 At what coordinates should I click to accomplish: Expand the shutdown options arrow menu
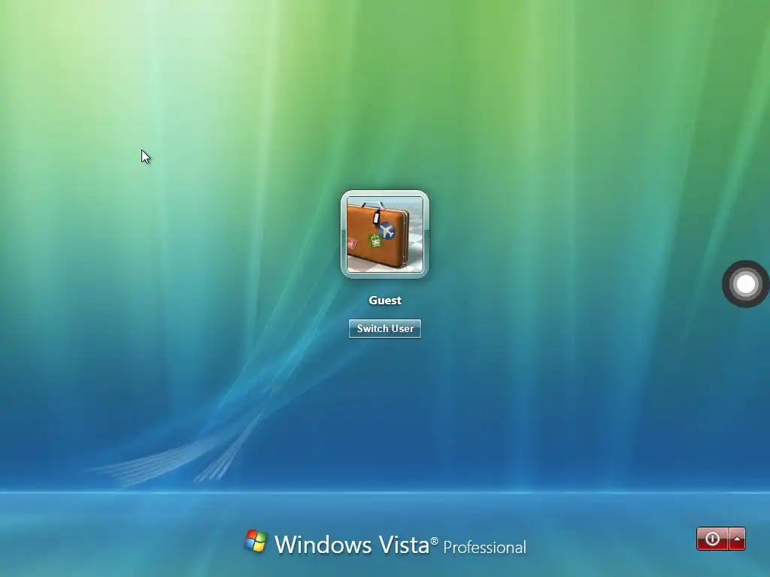coord(737,539)
